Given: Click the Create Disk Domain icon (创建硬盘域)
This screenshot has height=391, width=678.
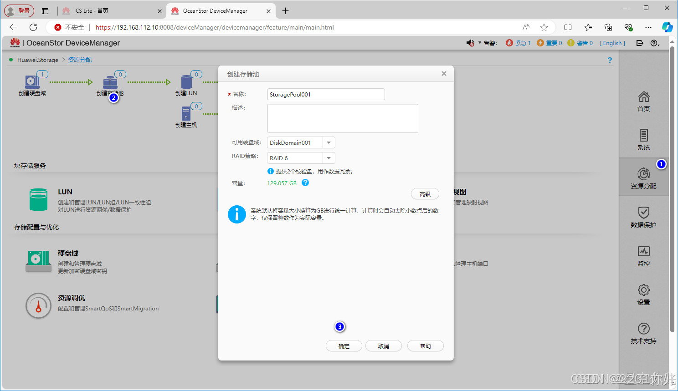Looking at the screenshot, I should pos(32,81).
